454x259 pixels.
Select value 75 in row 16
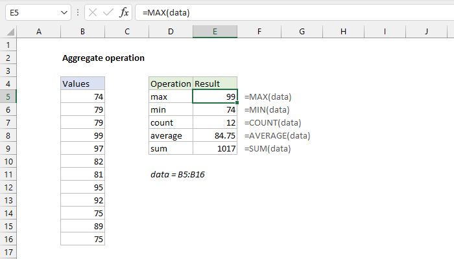tap(82, 239)
